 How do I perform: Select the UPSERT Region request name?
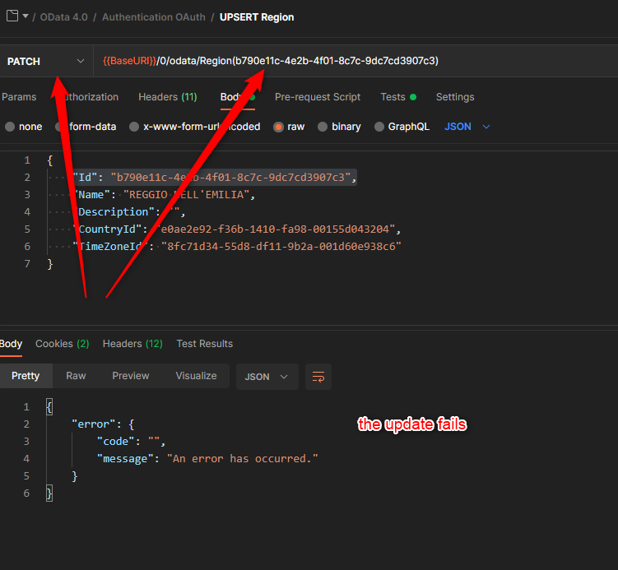(257, 17)
